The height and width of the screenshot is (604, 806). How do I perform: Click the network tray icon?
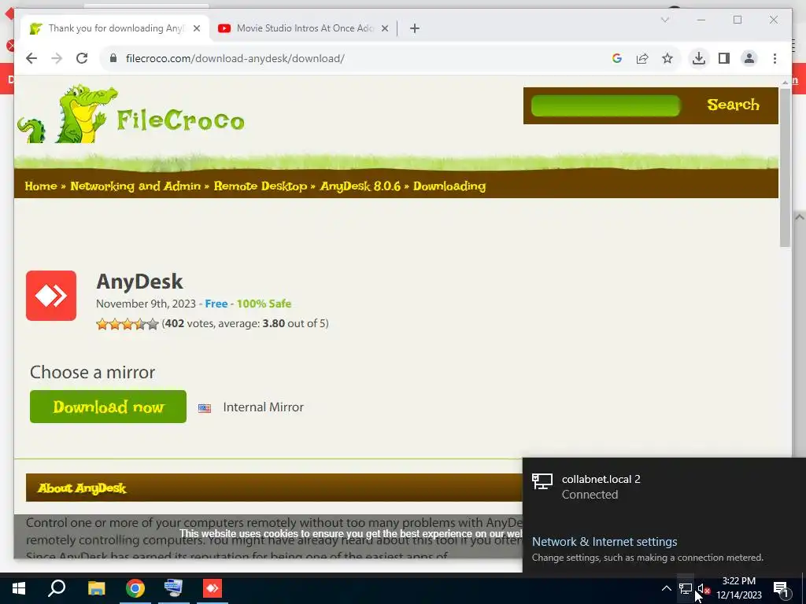pos(686,588)
